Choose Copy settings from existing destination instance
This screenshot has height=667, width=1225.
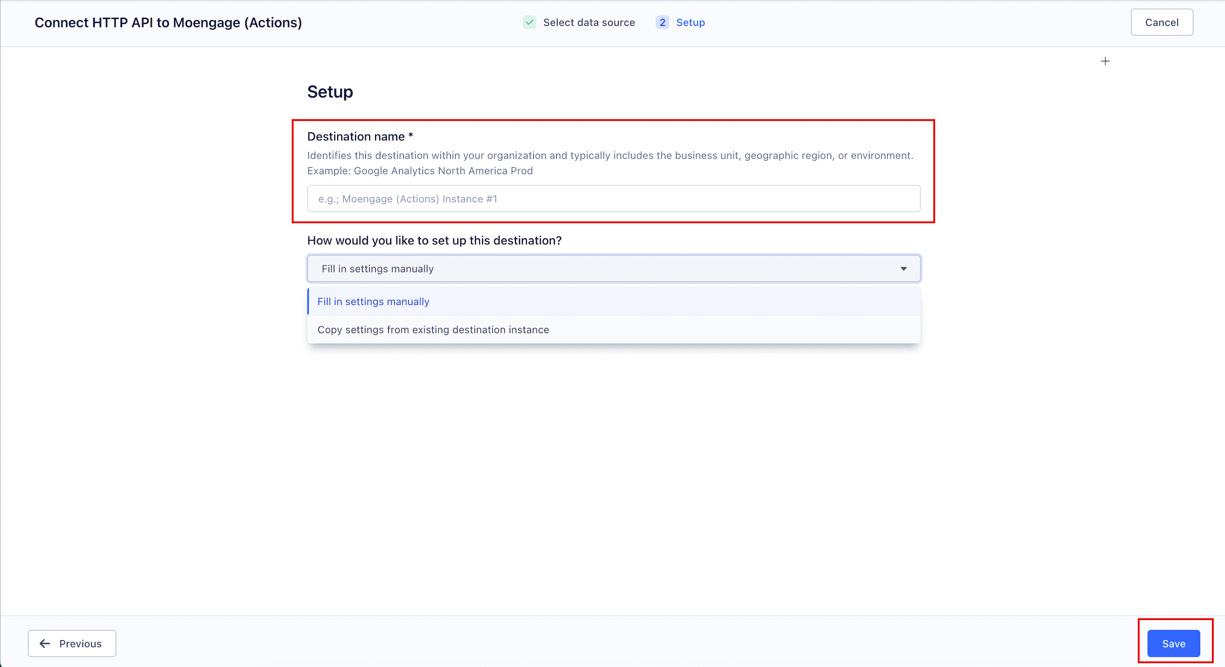point(613,330)
